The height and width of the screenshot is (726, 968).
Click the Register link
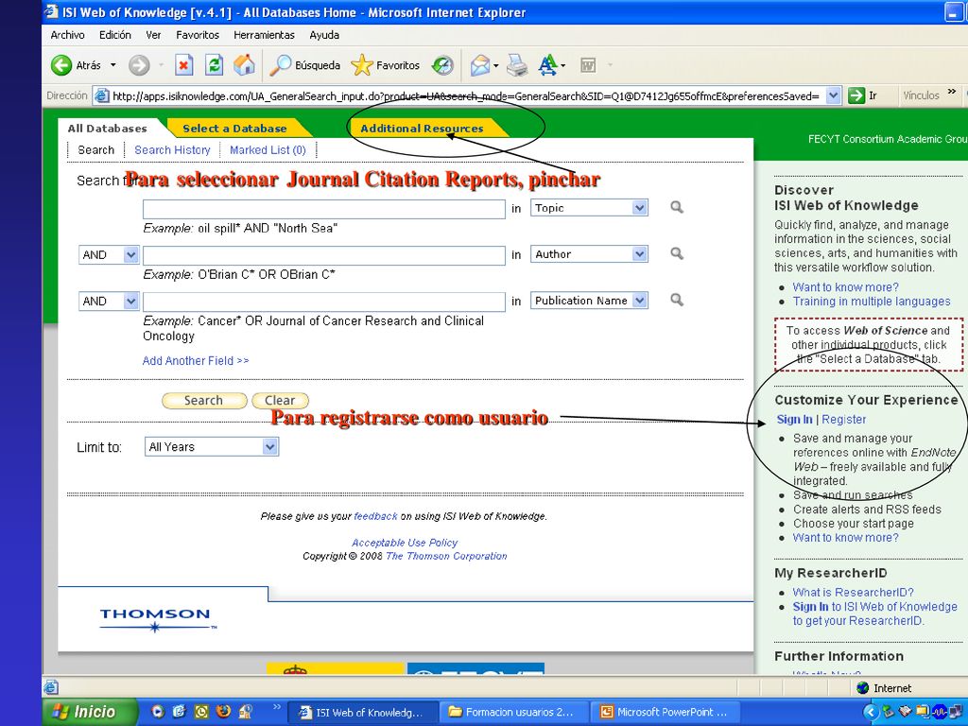(x=844, y=419)
